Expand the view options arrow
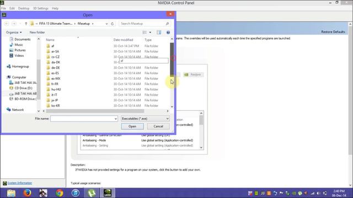The width and height of the screenshot is (353, 198). click(x=150, y=32)
